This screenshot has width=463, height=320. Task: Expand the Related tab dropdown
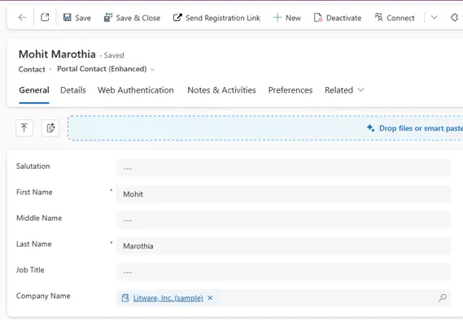pyautogui.click(x=360, y=90)
